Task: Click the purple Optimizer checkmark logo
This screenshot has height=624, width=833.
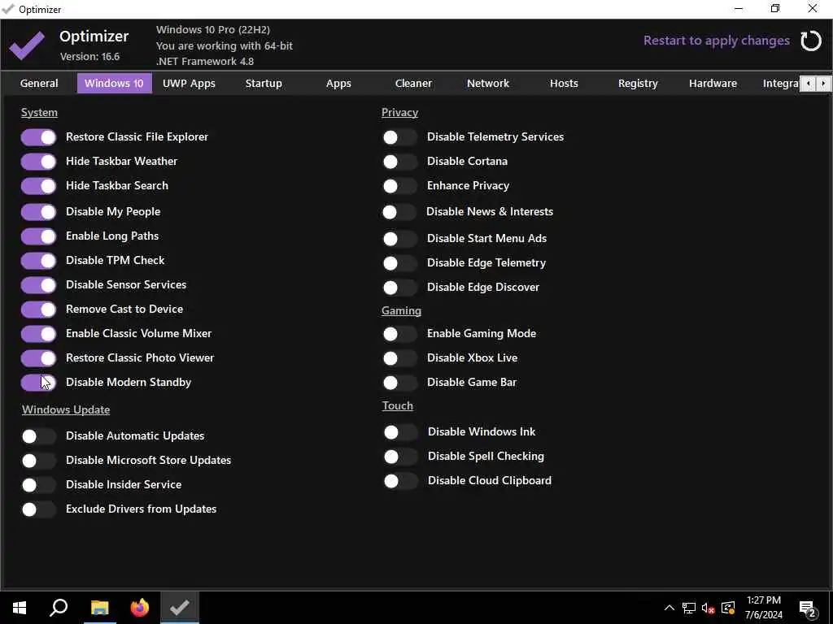Action: pyautogui.click(x=27, y=45)
